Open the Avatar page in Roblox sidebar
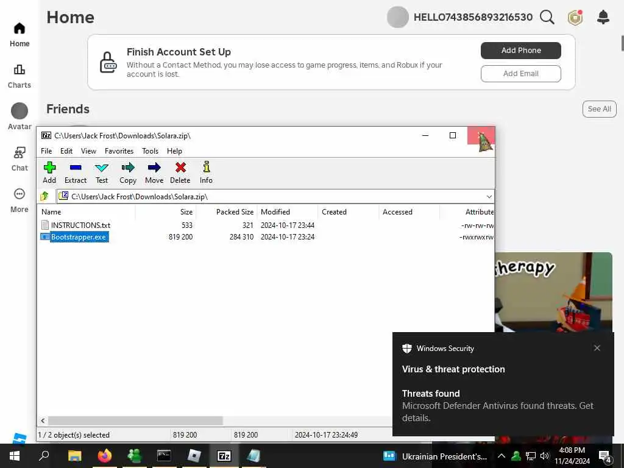 [x=19, y=116]
